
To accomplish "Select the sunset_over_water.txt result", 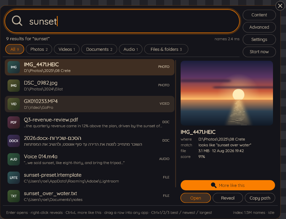I will [90, 196].
